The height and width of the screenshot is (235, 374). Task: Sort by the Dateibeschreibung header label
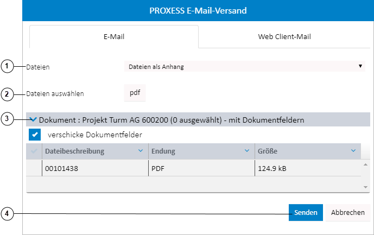pos(74,151)
